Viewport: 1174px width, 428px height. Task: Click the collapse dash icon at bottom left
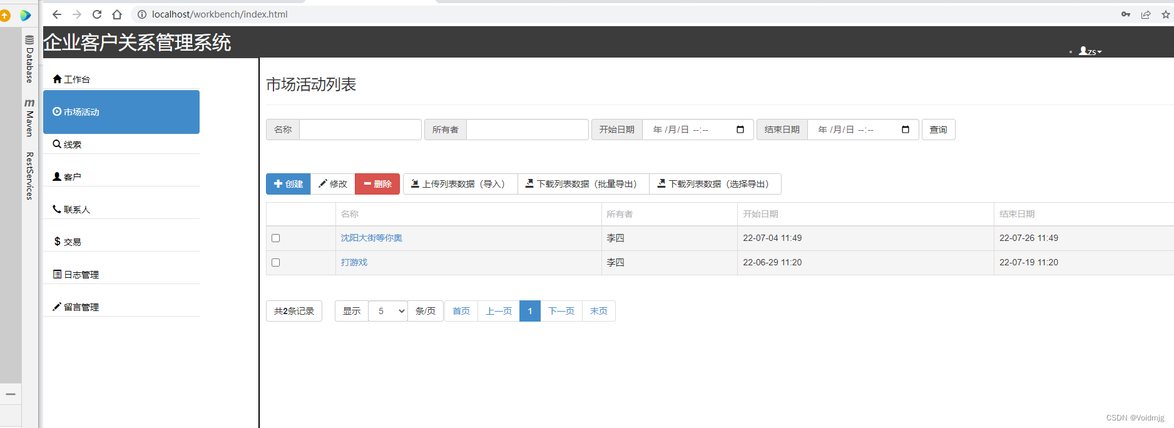click(x=11, y=394)
